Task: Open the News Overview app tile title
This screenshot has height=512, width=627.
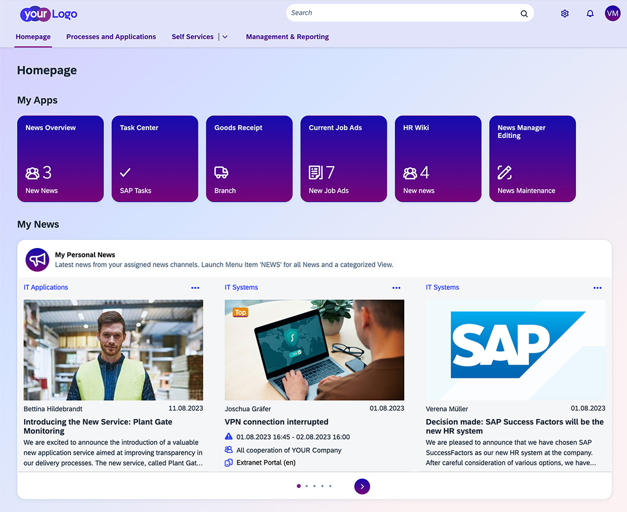Action: pos(51,128)
